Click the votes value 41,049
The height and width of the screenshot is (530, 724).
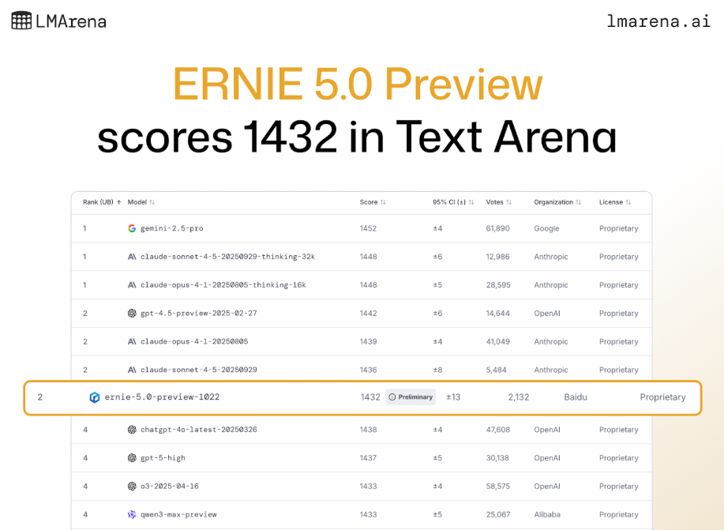click(497, 341)
